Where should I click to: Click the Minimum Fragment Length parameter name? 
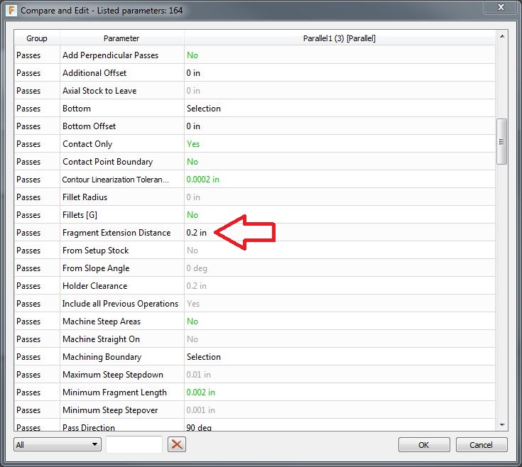(x=114, y=392)
